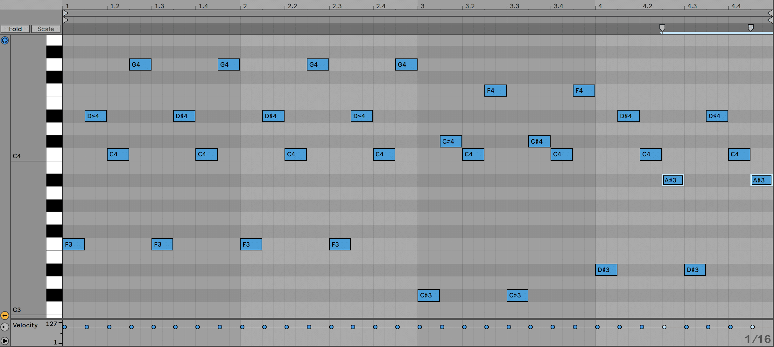The image size is (774, 347).
Task: Click the triangle play icon below Velocity lane
Action: (x=5, y=341)
